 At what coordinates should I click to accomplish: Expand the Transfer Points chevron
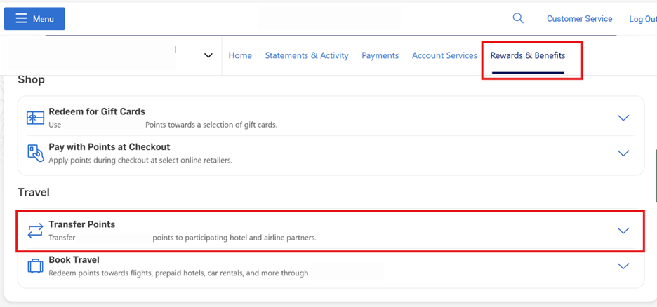click(x=623, y=231)
